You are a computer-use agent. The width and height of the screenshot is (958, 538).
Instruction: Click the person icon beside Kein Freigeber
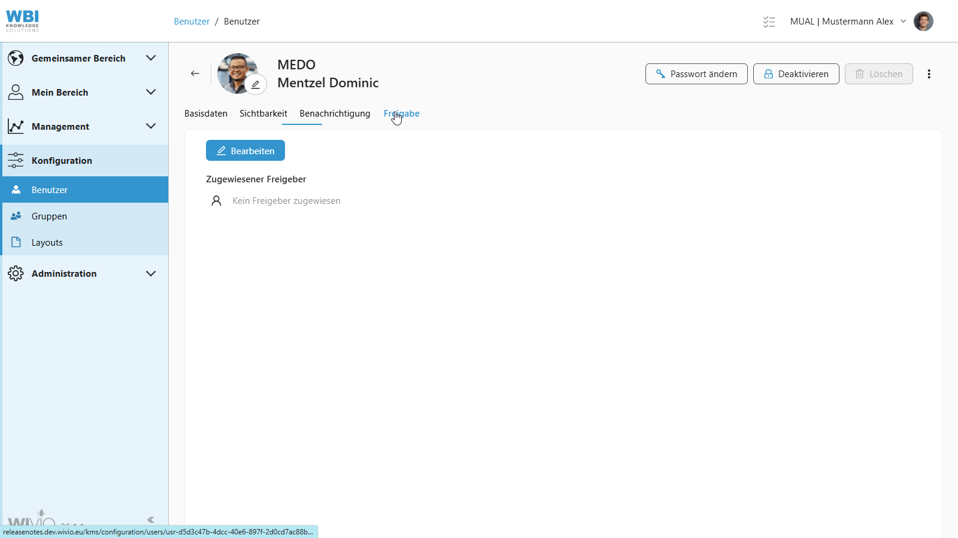click(x=216, y=201)
